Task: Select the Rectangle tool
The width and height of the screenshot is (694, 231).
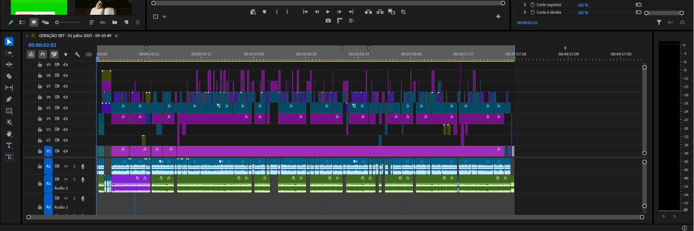Action: [x=9, y=111]
